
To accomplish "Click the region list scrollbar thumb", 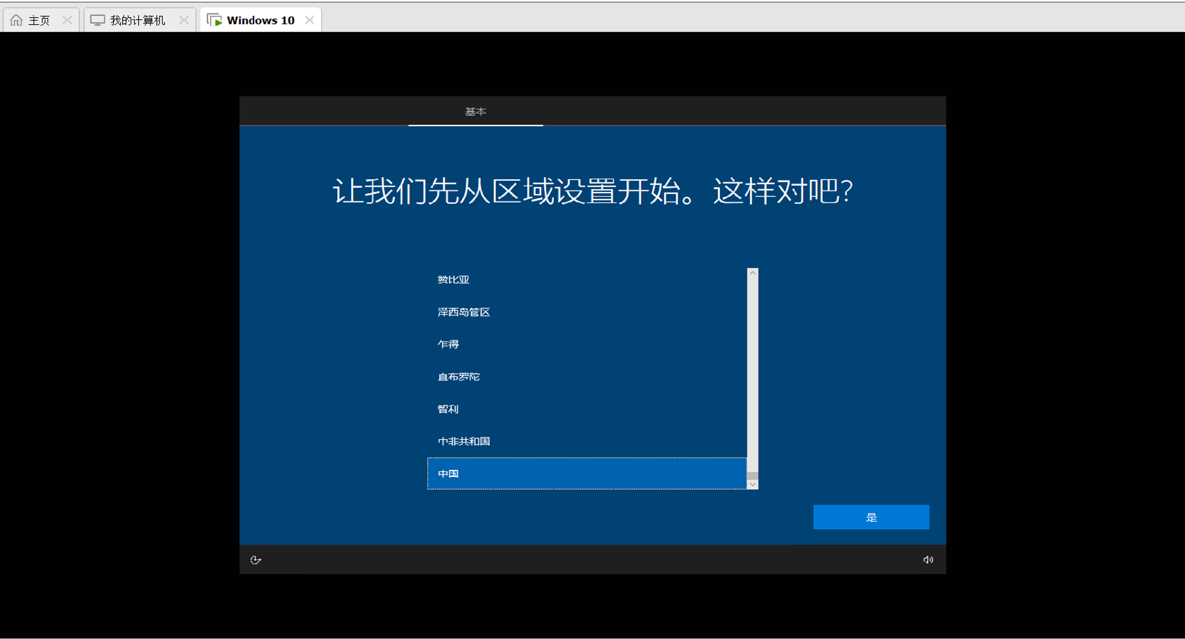I will [753, 476].
